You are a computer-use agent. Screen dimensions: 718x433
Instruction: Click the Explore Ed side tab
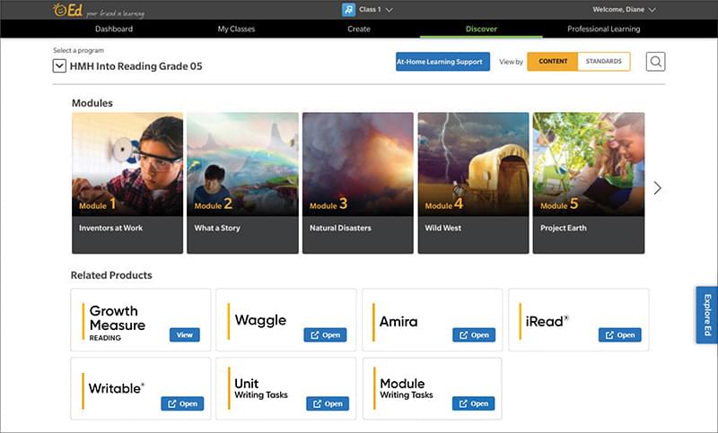(707, 315)
